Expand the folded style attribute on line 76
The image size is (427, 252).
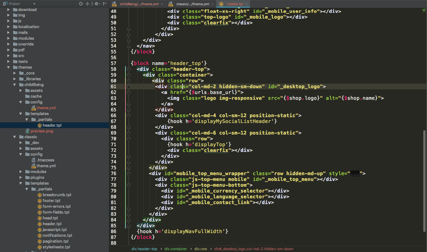(355, 174)
